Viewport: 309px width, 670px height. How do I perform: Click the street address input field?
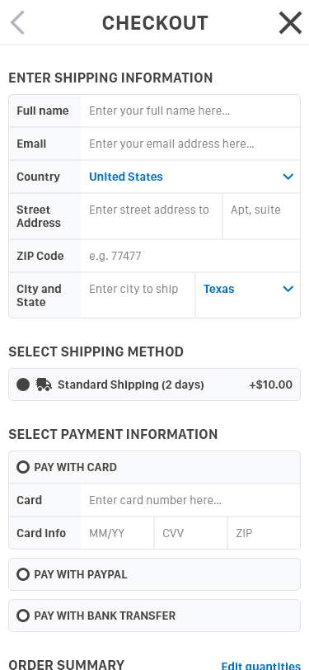[152, 216]
